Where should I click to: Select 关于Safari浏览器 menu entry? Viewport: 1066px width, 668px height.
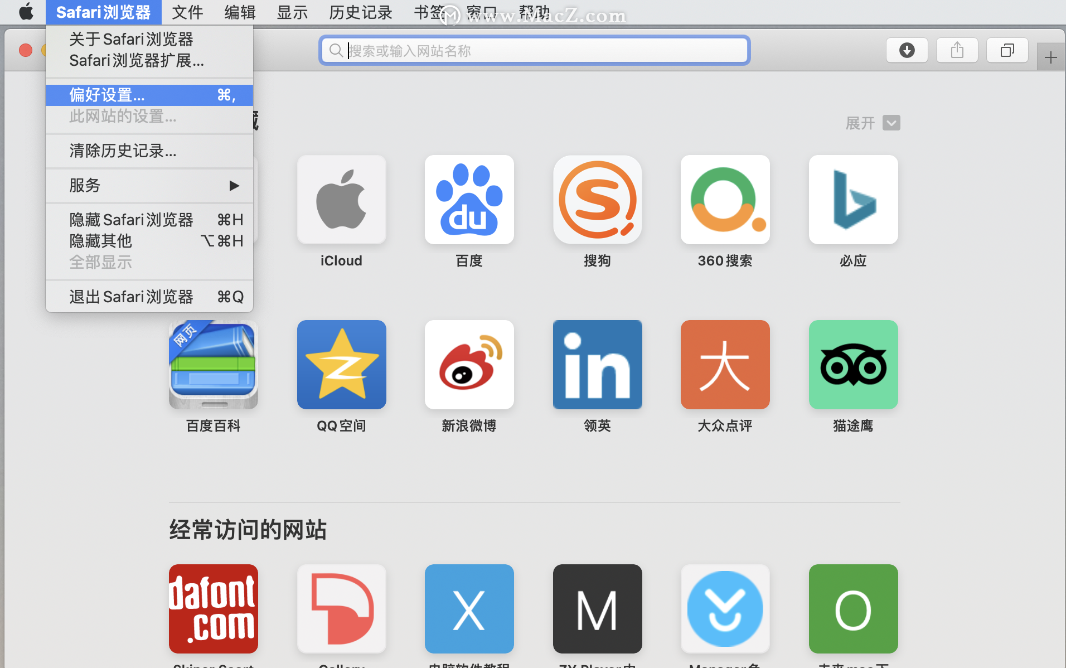[149, 39]
